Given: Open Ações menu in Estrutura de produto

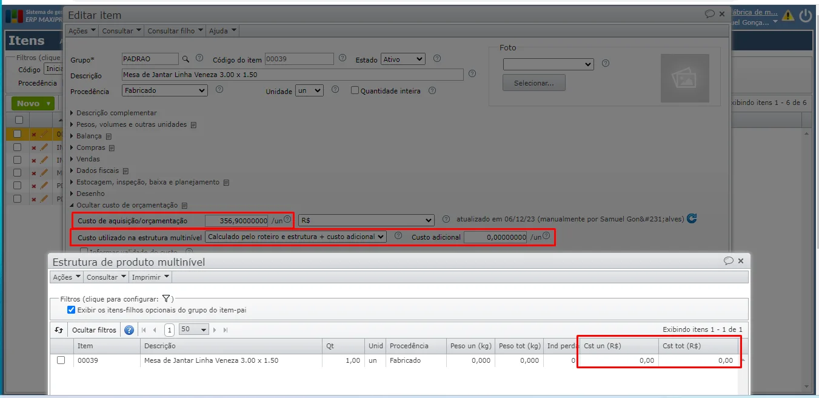Looking at the screenshot, I should pyautogui.click(x=67, y=277).
